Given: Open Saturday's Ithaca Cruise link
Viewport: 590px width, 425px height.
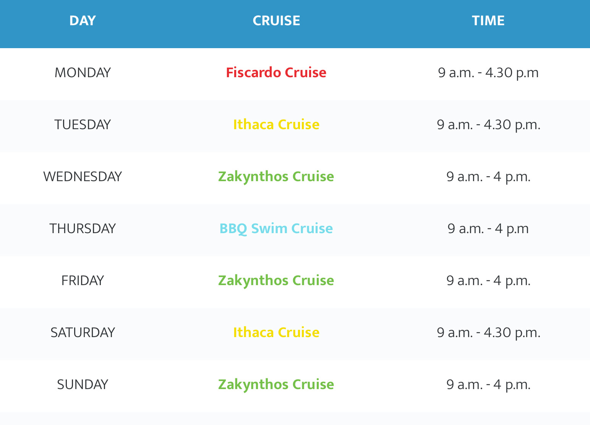Looking at the screenshot, I should click(x=276, y=333).
